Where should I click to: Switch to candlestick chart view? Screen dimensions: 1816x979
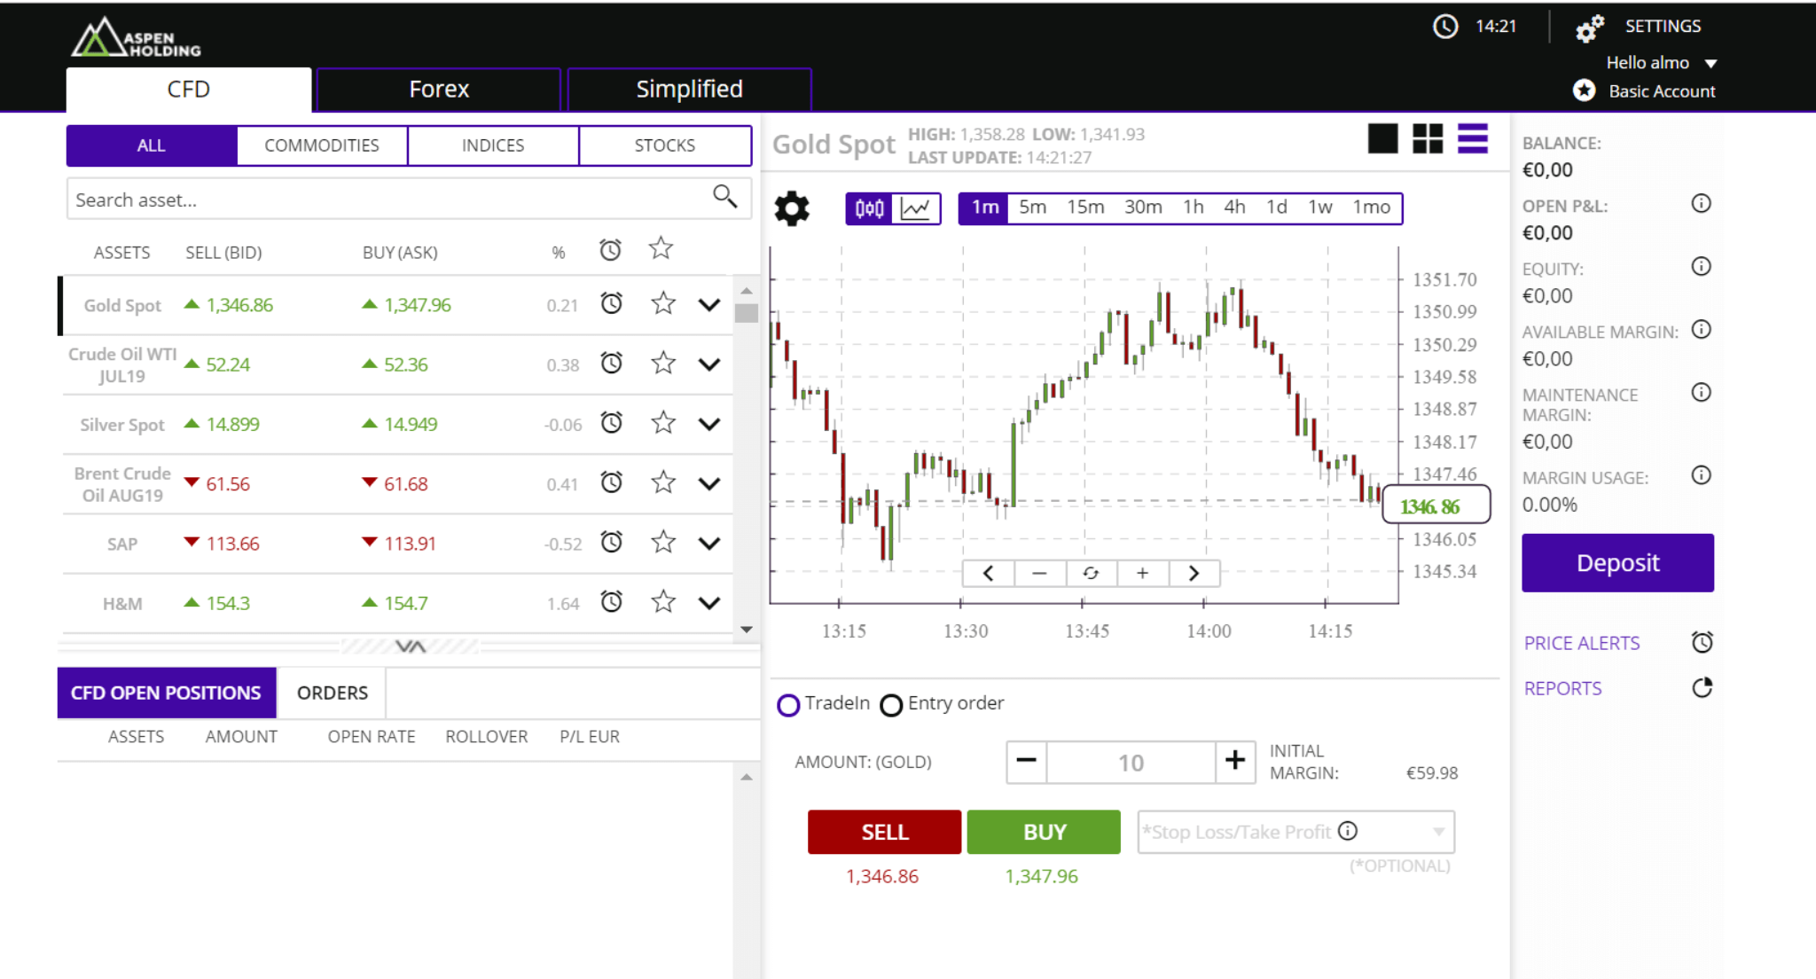coord(865,208)
